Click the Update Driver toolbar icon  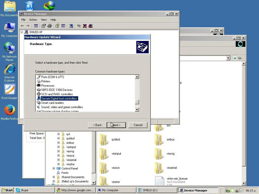click(79, 26)
